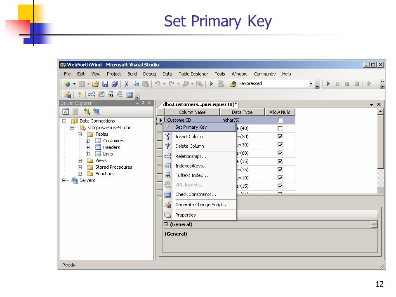Check Allow Nulls in the (40) row
The width and height of the screenshot is (396, 297).
280,128
